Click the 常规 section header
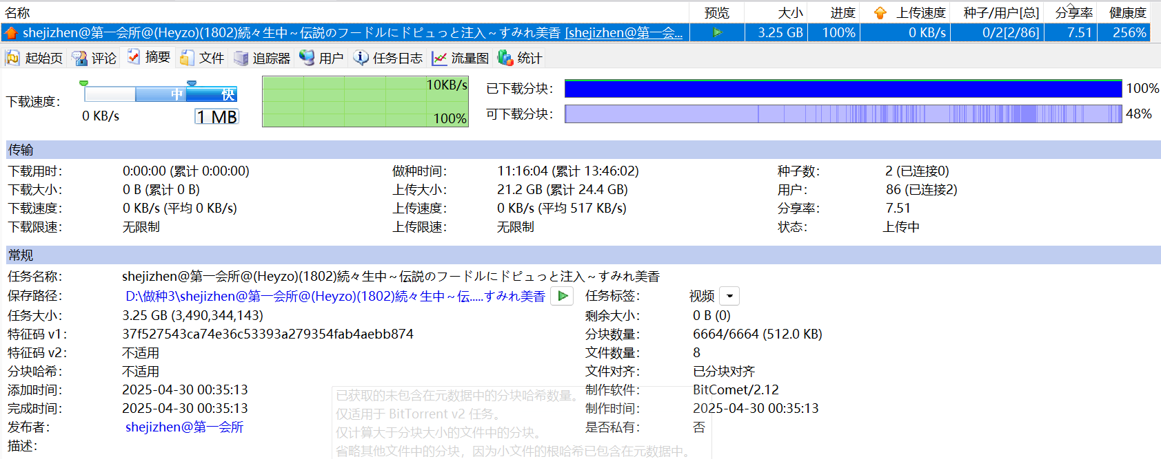 click(583, 255)
